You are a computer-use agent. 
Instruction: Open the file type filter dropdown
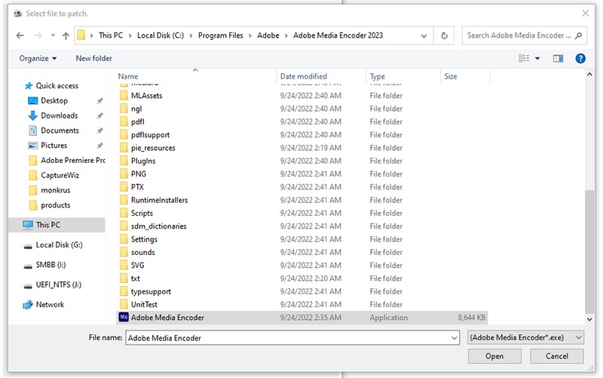coord(525,337)
